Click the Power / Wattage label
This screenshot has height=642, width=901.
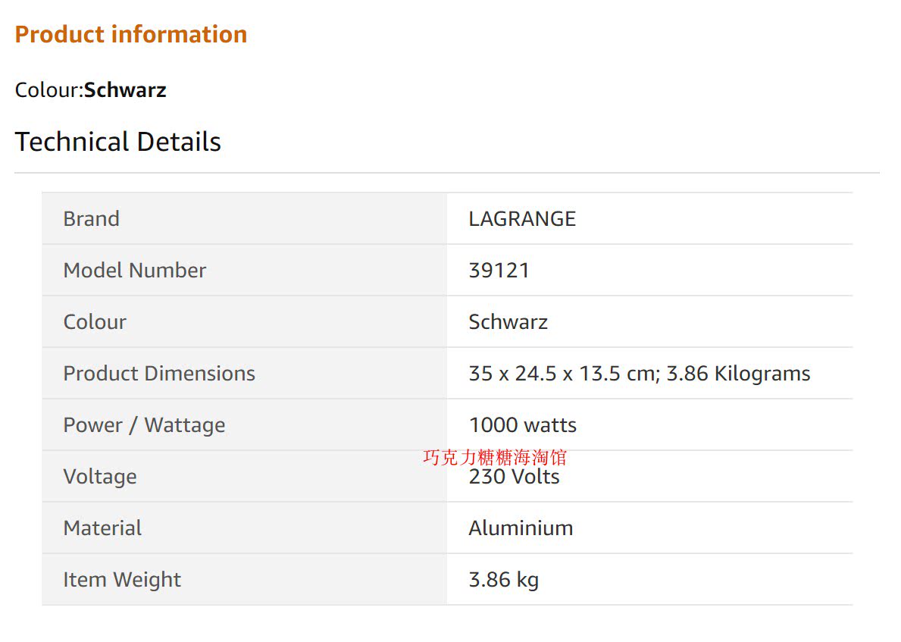tap(144, 425)
